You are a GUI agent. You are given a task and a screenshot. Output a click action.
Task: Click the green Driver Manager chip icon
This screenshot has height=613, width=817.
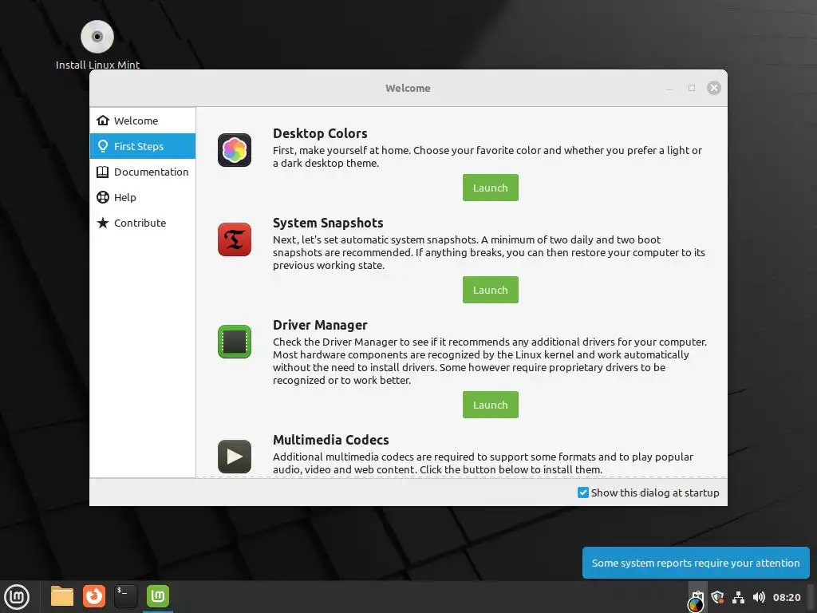tap(235, 342)
